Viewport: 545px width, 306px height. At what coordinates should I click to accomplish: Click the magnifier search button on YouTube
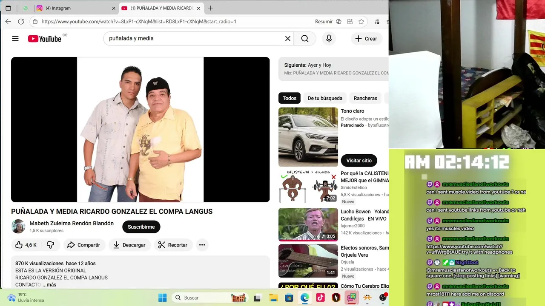pyautogui.click(x=305, y=39)
